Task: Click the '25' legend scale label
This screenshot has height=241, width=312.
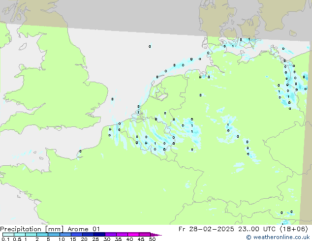Action: pos(95,239)
